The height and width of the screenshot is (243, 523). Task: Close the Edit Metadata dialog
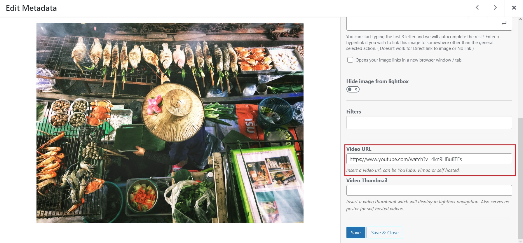tap(514, 8)
